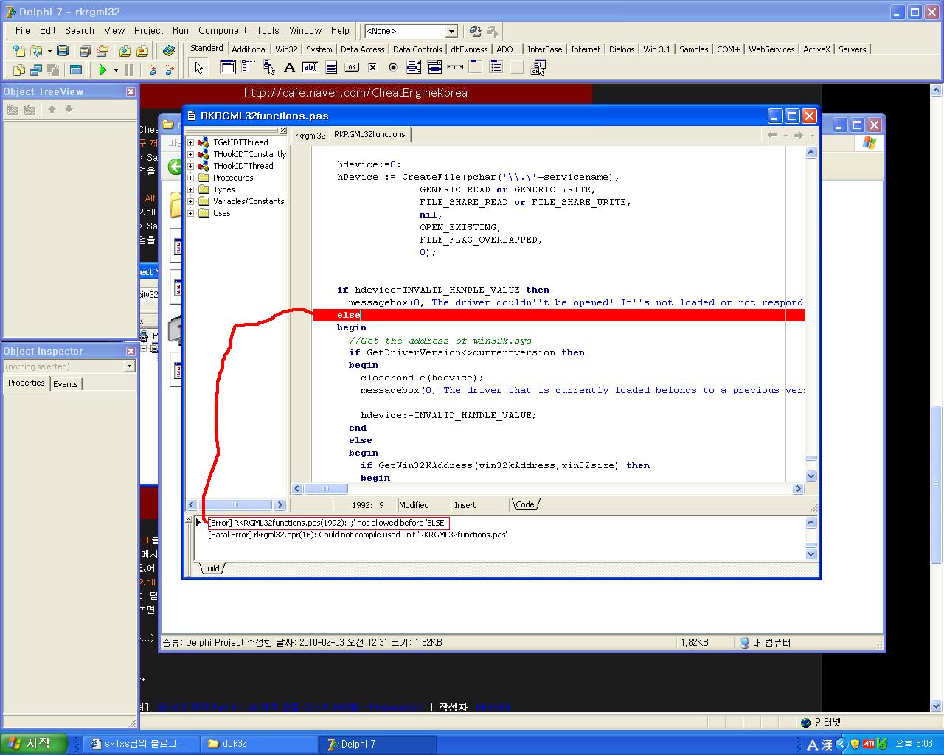944x755 pixels.
Task: Select the Button component icon
Action: 352,67
